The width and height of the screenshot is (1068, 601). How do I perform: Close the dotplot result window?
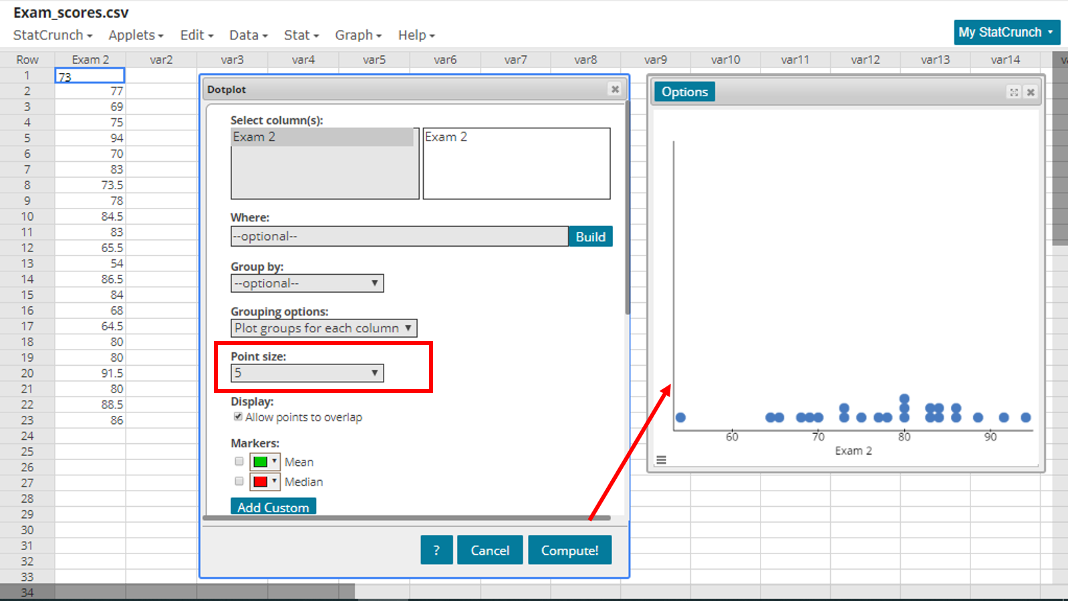[x=1031, y=92]
